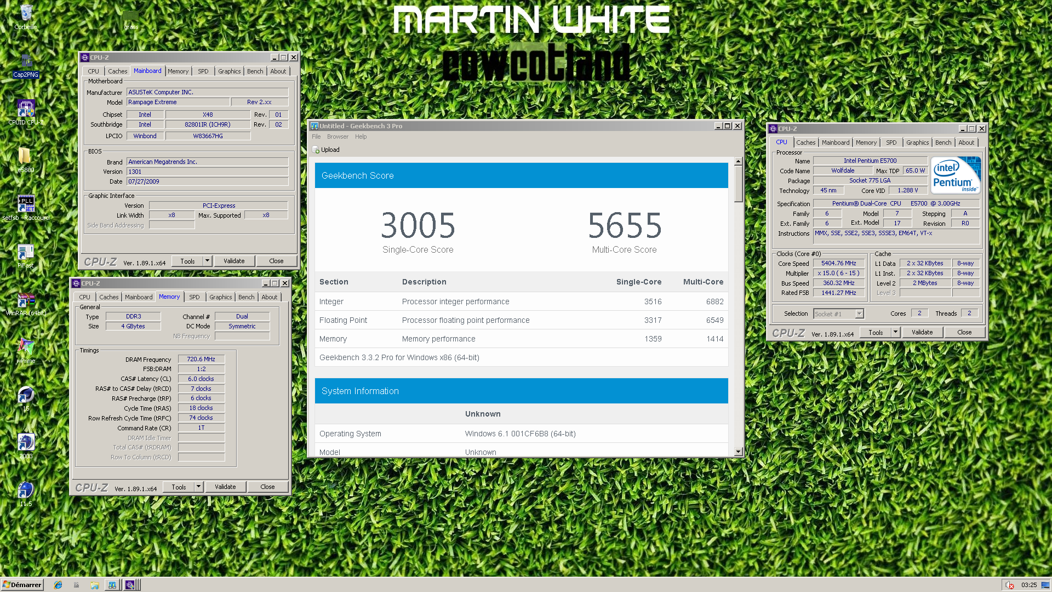Click Tools button in right CPU-Z window
Viewport: 1052px width, 592px height.
pos(876,332)
